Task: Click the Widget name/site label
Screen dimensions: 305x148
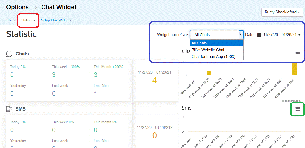Action: tap(173, 35)
